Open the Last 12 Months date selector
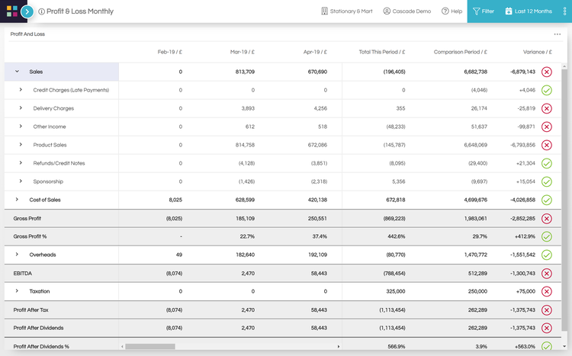Screen dimensions: 572x356 point(529,11)
